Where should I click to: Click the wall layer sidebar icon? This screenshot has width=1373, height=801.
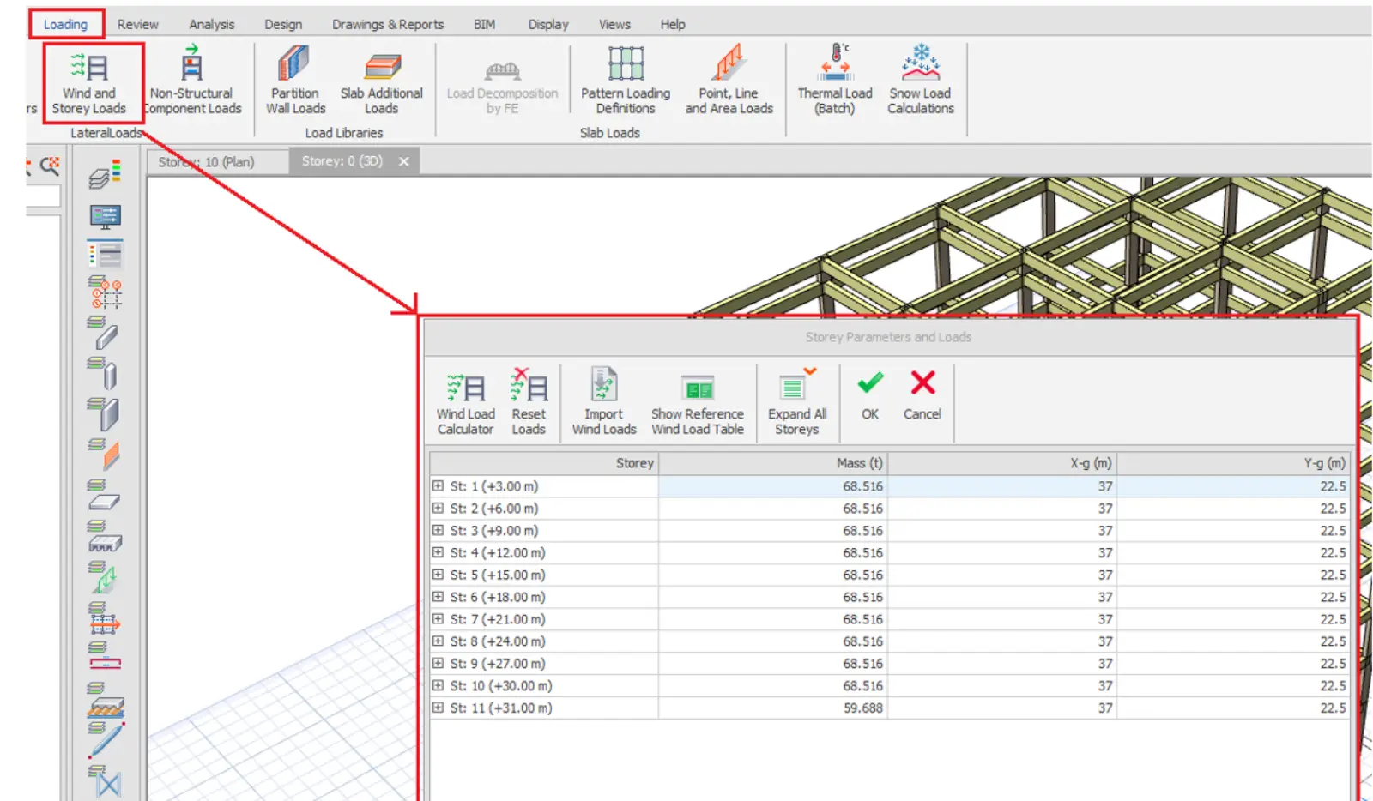coord(104,413)
